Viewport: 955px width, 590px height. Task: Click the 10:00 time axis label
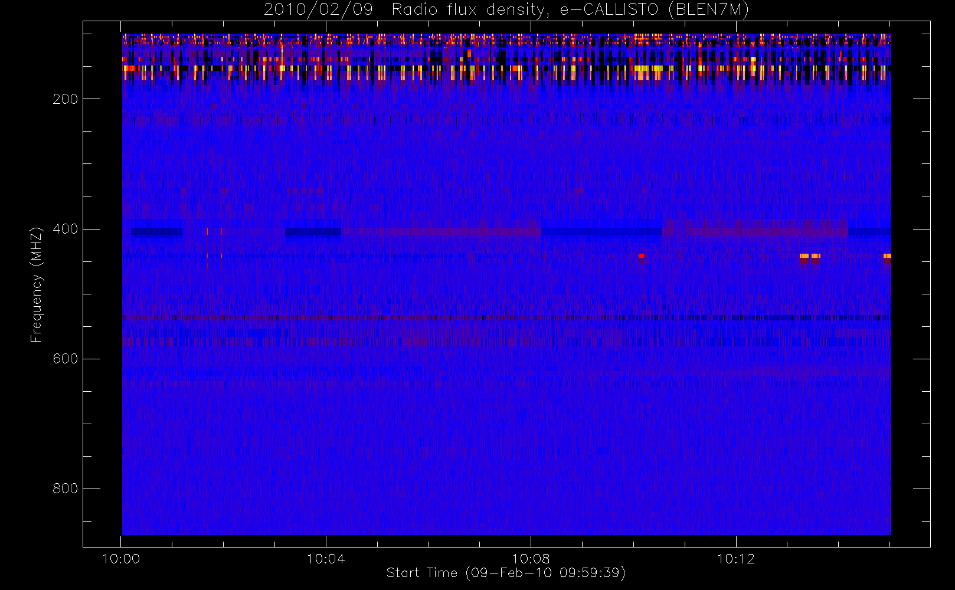click(121, 559)
